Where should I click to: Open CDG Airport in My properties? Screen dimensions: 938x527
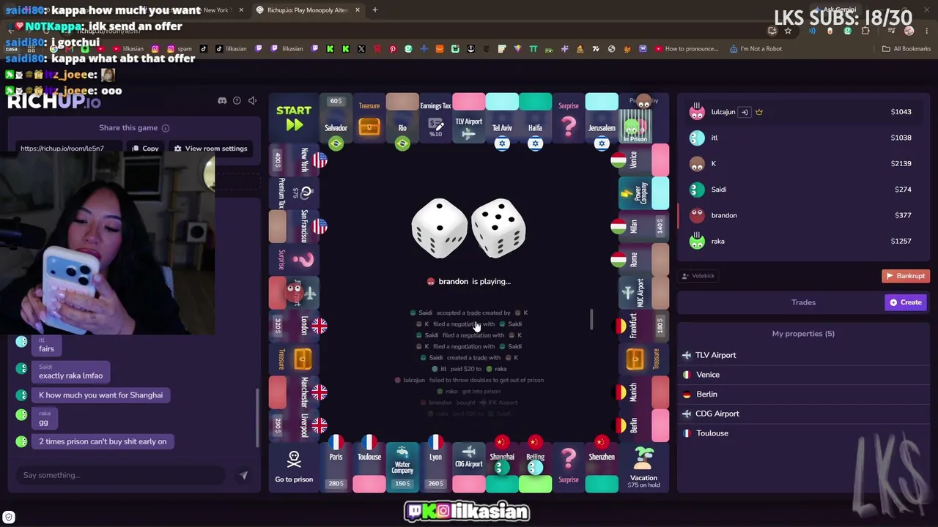pos(803,414)
